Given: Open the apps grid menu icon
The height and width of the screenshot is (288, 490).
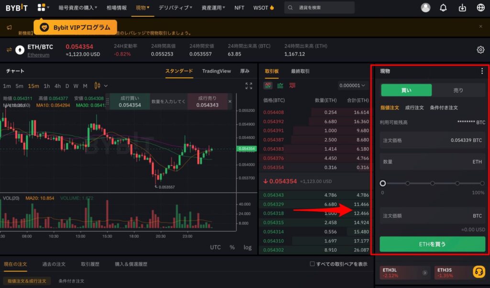Looking at the screenshot, I should [41, 8].
